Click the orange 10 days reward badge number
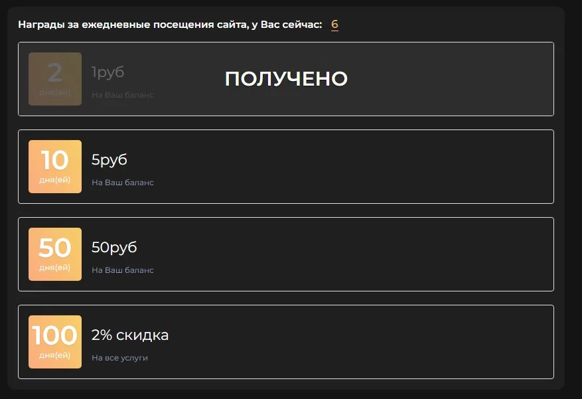The width and height of the screenshot is (582, 399). 55,161
